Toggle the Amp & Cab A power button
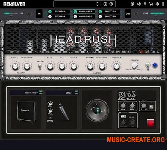The height and width of the screenshot is (150, 167). click(75, 12)
